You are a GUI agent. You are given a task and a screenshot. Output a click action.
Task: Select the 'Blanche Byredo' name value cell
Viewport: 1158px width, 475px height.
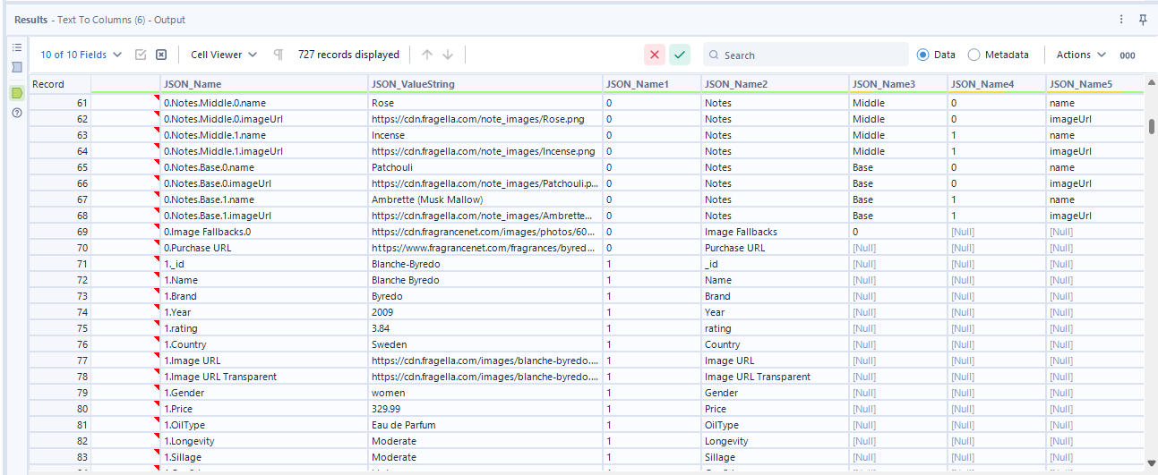click(485, 280)
